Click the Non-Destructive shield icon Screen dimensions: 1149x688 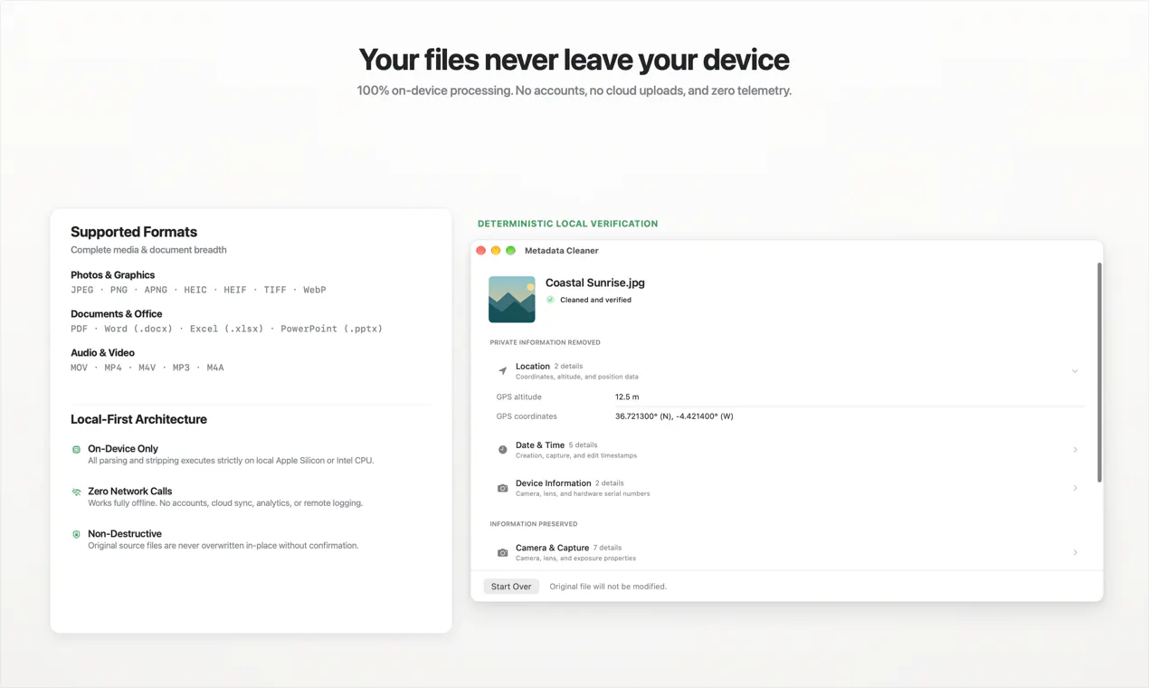click(x=76, y=534)
